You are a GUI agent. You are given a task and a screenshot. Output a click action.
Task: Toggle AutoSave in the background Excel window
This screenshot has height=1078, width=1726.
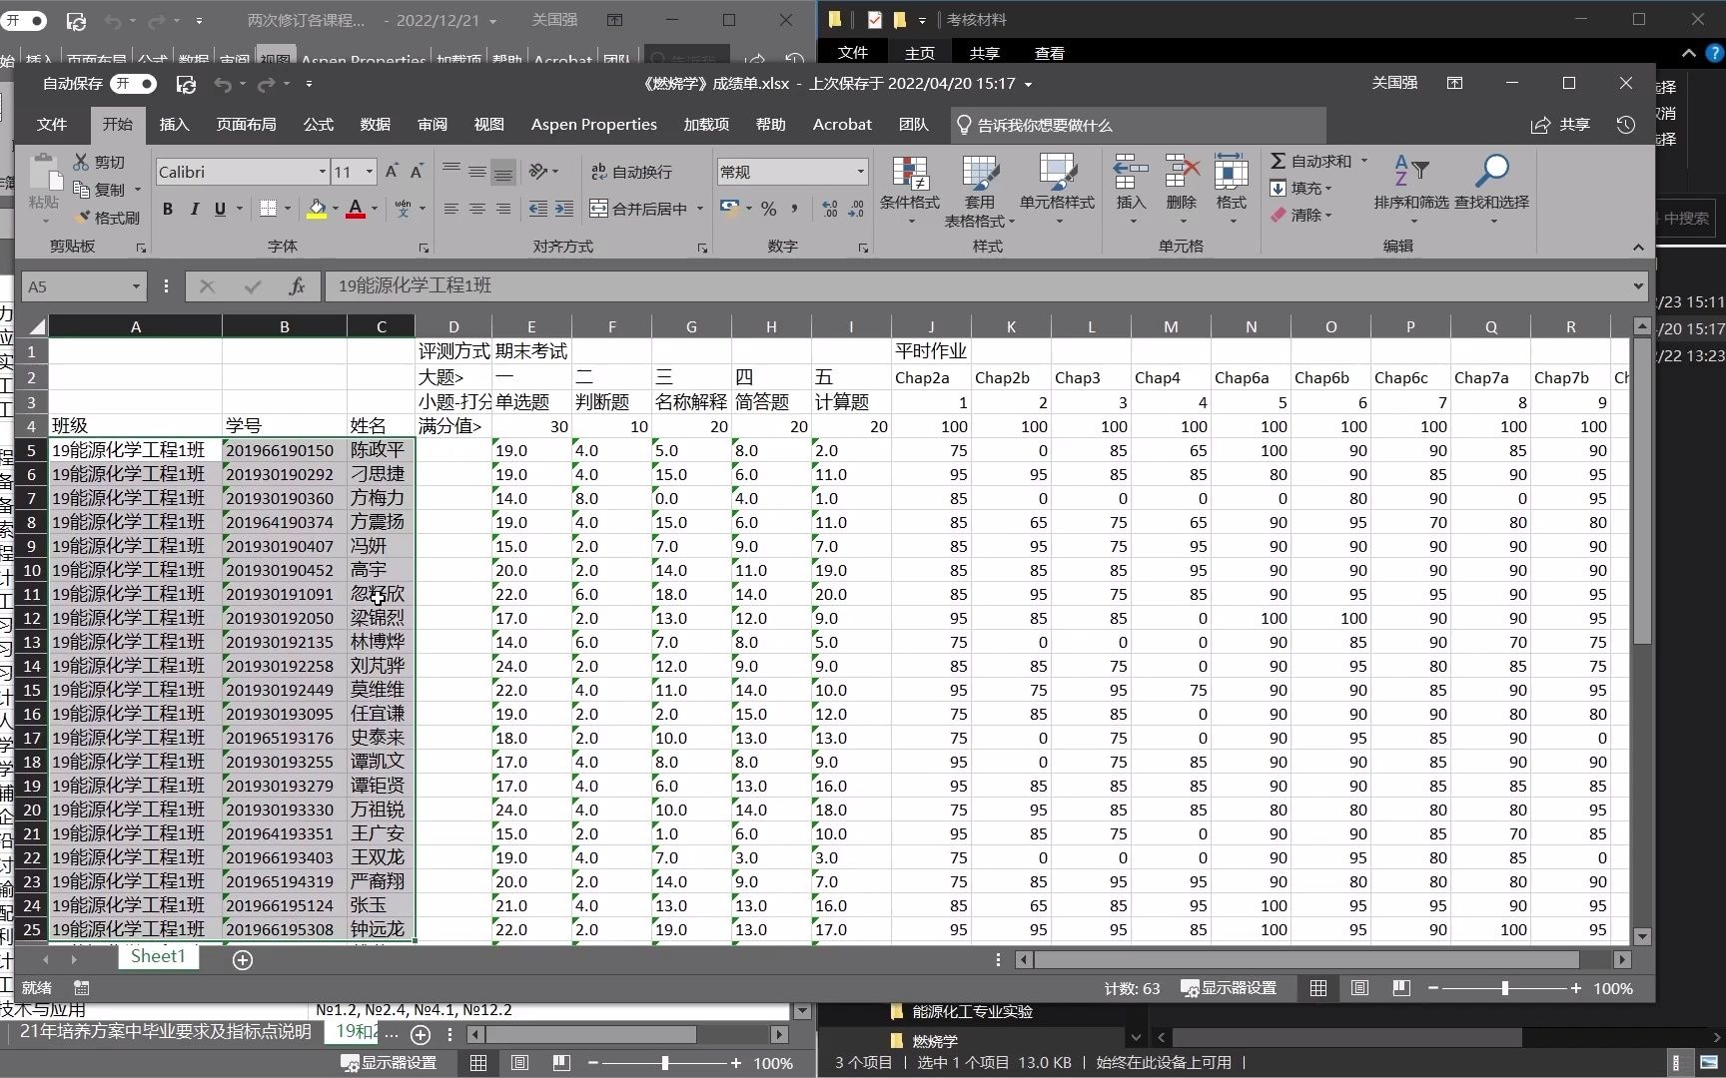tap(24, 20)
